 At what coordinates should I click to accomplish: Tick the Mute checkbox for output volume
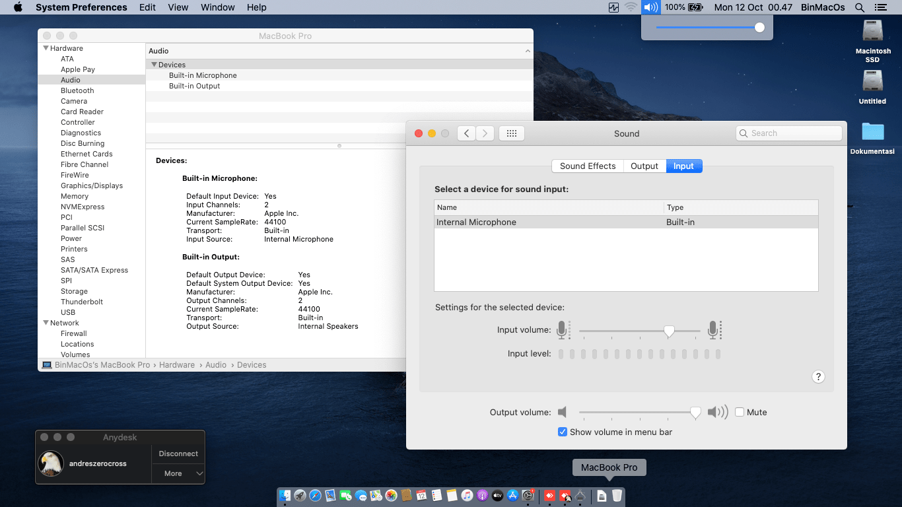(740, 412)
